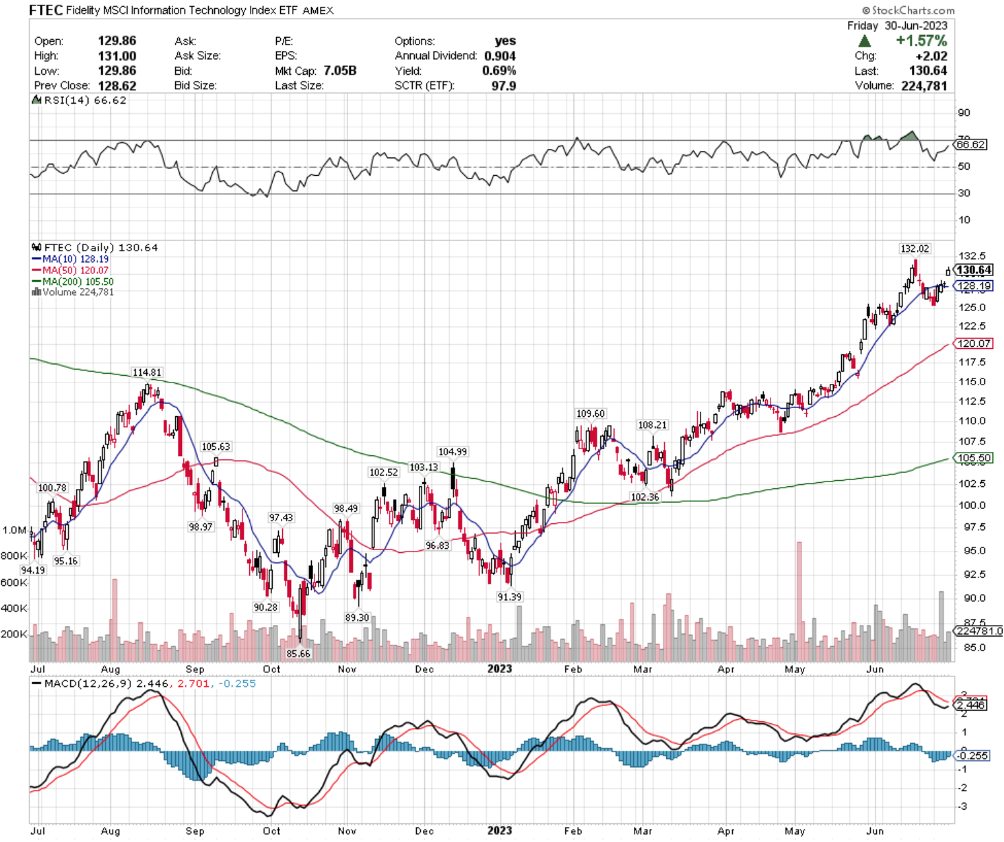Screen dimensions: 1004x842
Task: Click the 132.02 peak price label
Action: tap(915, 249)
